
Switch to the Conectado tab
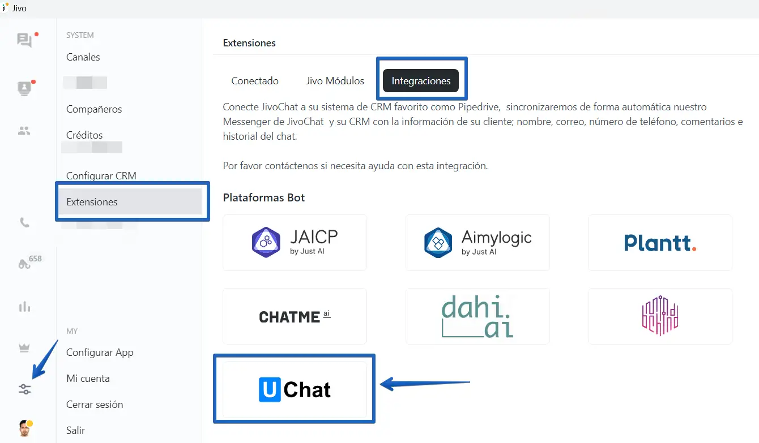pyautogui.click(x=255, y=81)
